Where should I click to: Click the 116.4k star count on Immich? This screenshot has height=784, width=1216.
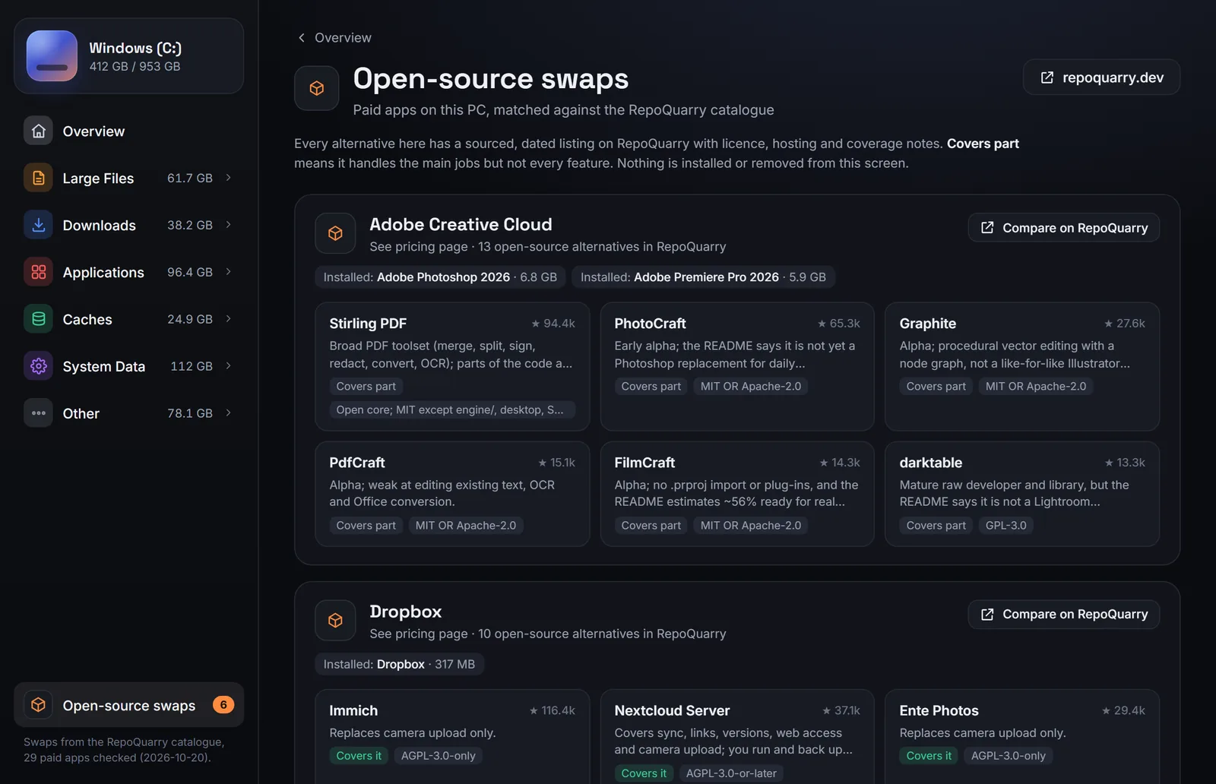click(553, 710)
